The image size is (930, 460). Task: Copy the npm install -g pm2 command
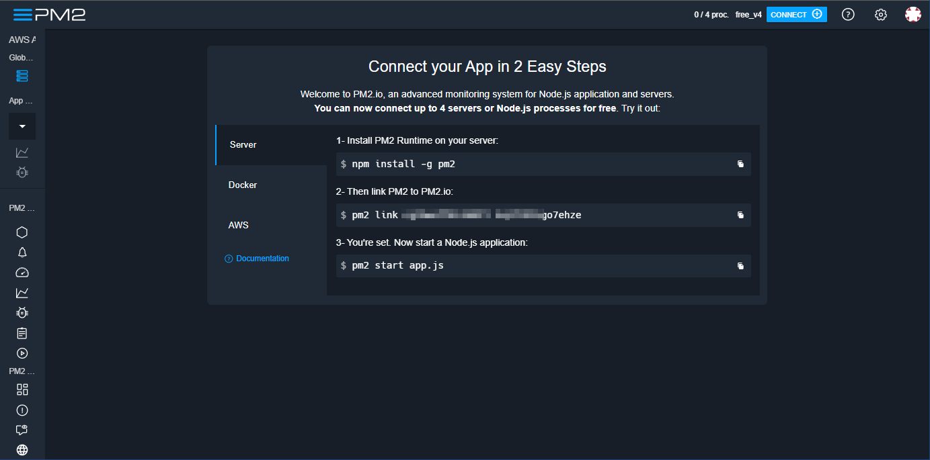740,164
